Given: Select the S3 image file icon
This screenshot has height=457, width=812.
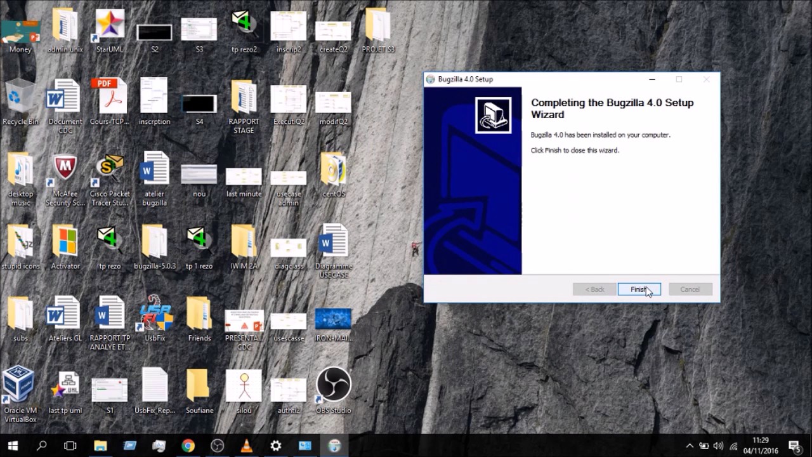Looking at the screenshot, I should click(x=199, y=34).
